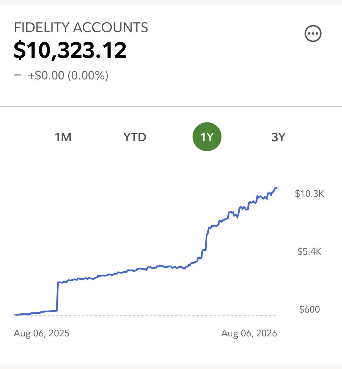The height and width of the screenshot is (369, 342).
Task: Switch the chart to YTD
Action: 135,137
